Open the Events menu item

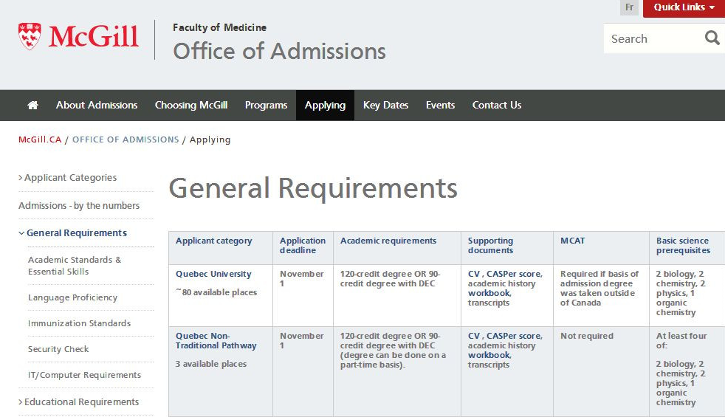pos(440,106)
